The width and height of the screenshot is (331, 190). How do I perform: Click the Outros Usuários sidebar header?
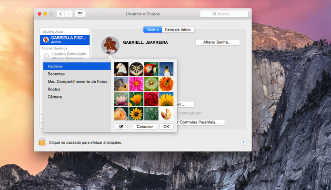55,48
